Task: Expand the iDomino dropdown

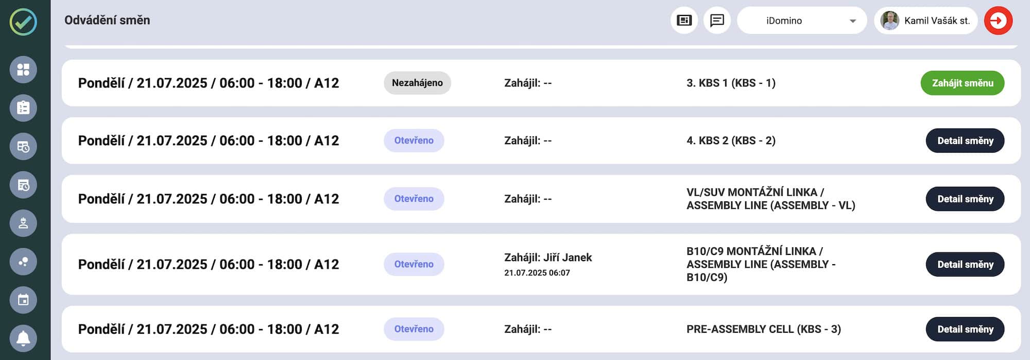Action: tap(802, 21)
